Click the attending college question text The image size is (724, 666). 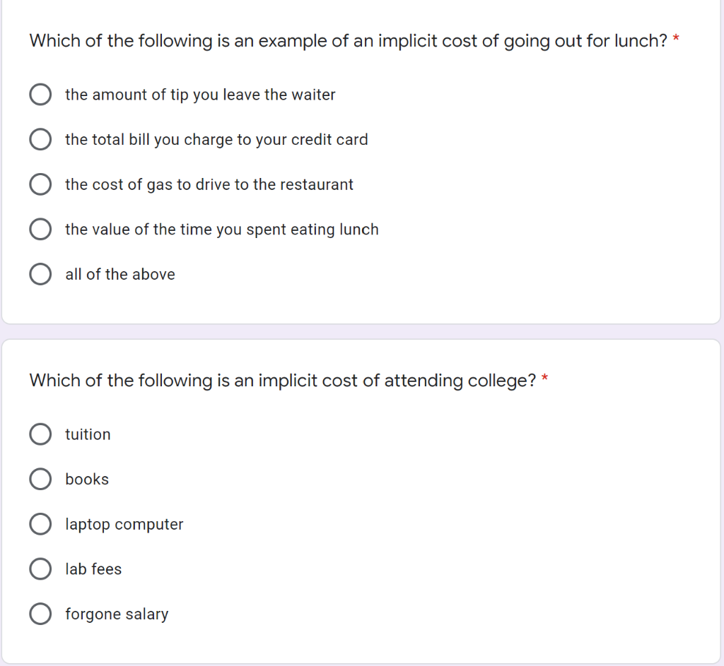click(x=283, y=381)
